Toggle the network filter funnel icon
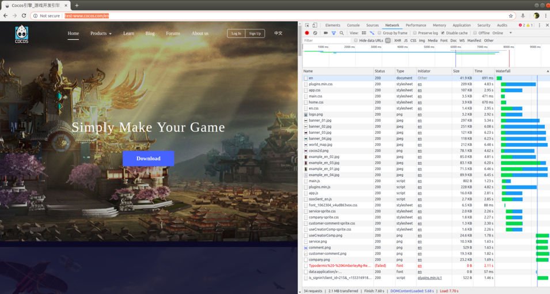Image resolution: width=550 pixels, height=294 pixels. pyautogui.click(x=333, y=33)
